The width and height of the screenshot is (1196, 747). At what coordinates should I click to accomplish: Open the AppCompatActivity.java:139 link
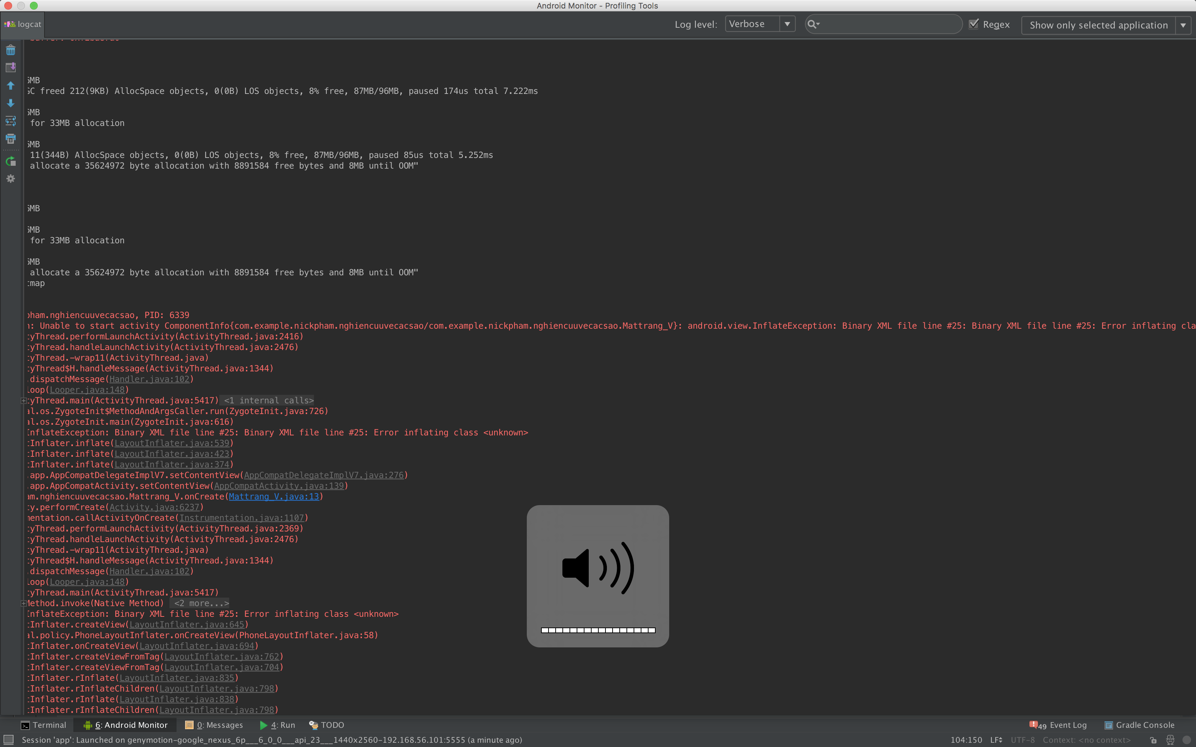(279, 486)
